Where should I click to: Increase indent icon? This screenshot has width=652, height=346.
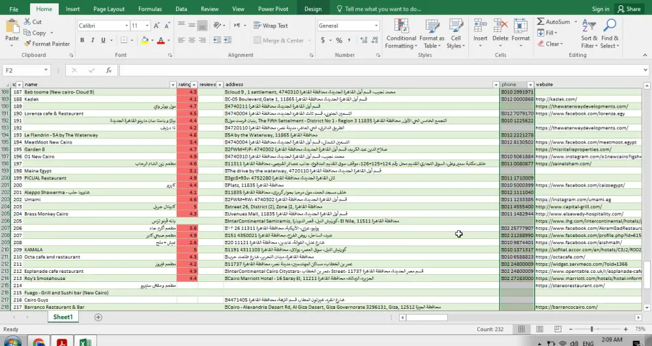pyautogui.click(x=228, y=40)
